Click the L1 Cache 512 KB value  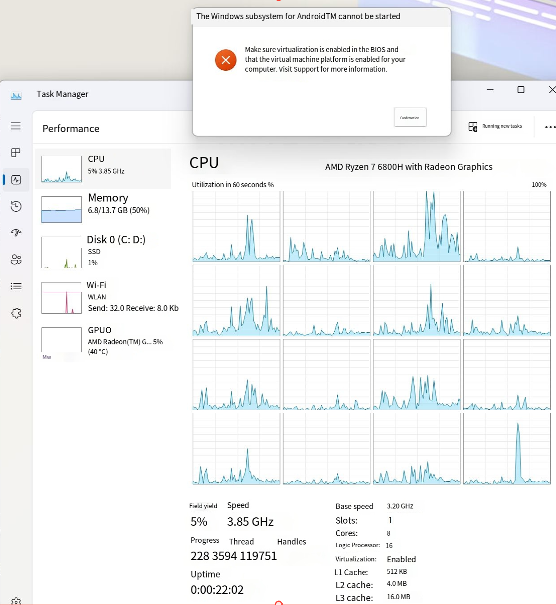pyautogui.click(x=397, y=572)
